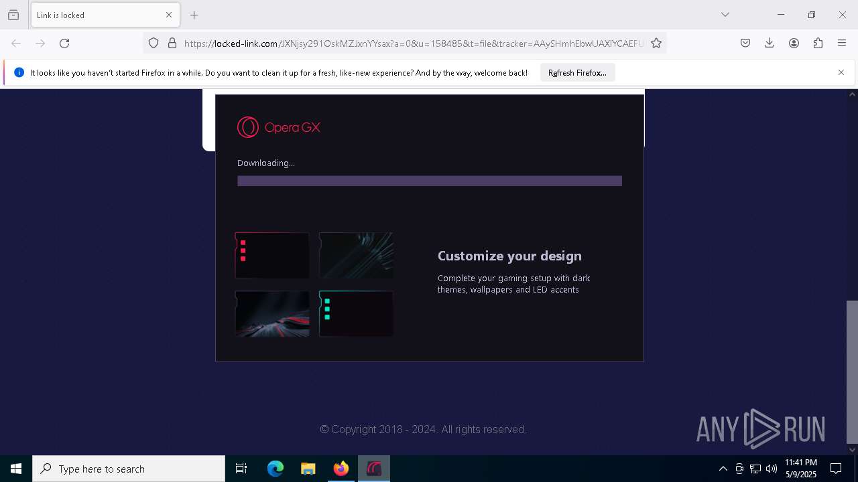This screenshot has width=858, height=482.
Task: Open Firefox account menu
Action: 794,44
